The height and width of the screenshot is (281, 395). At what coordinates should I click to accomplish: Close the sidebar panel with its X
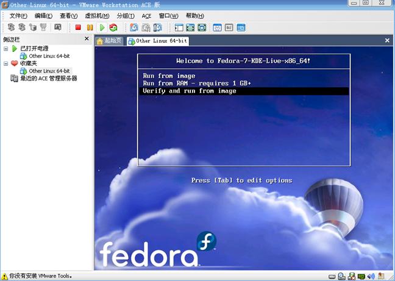(87, 38)
